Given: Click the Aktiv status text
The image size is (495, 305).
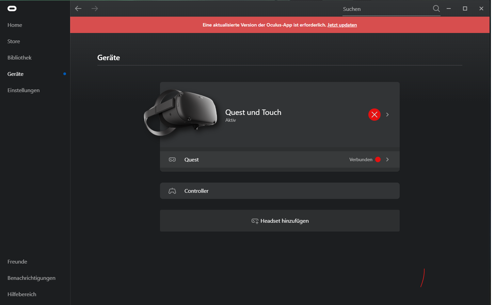Looking at the screenshot, I should coord(230,120).
